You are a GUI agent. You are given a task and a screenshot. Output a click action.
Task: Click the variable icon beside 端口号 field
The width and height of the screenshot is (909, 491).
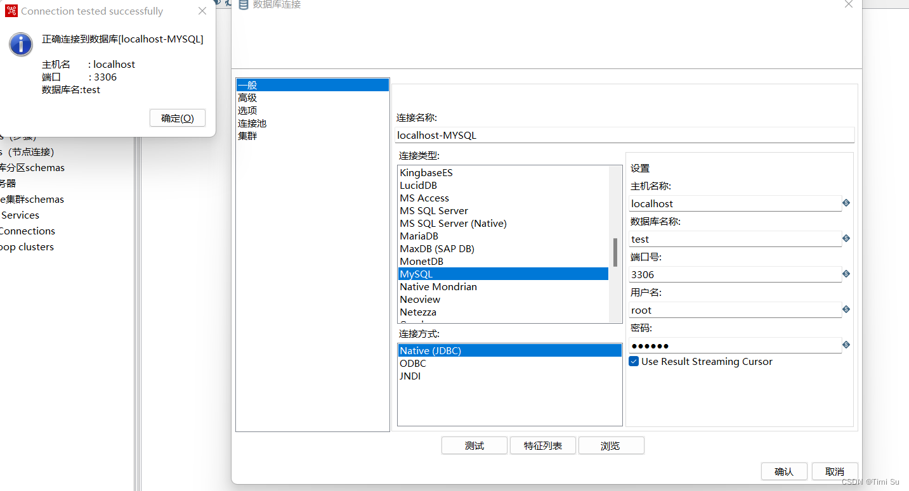tap(846, 274)
